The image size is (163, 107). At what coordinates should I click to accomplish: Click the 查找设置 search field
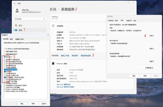tap(28, 19)
